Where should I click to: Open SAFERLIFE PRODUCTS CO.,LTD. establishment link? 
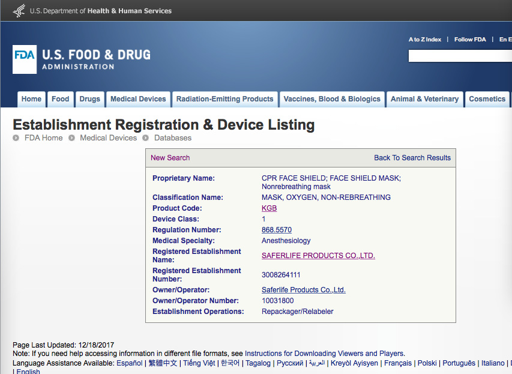point(318,255)
